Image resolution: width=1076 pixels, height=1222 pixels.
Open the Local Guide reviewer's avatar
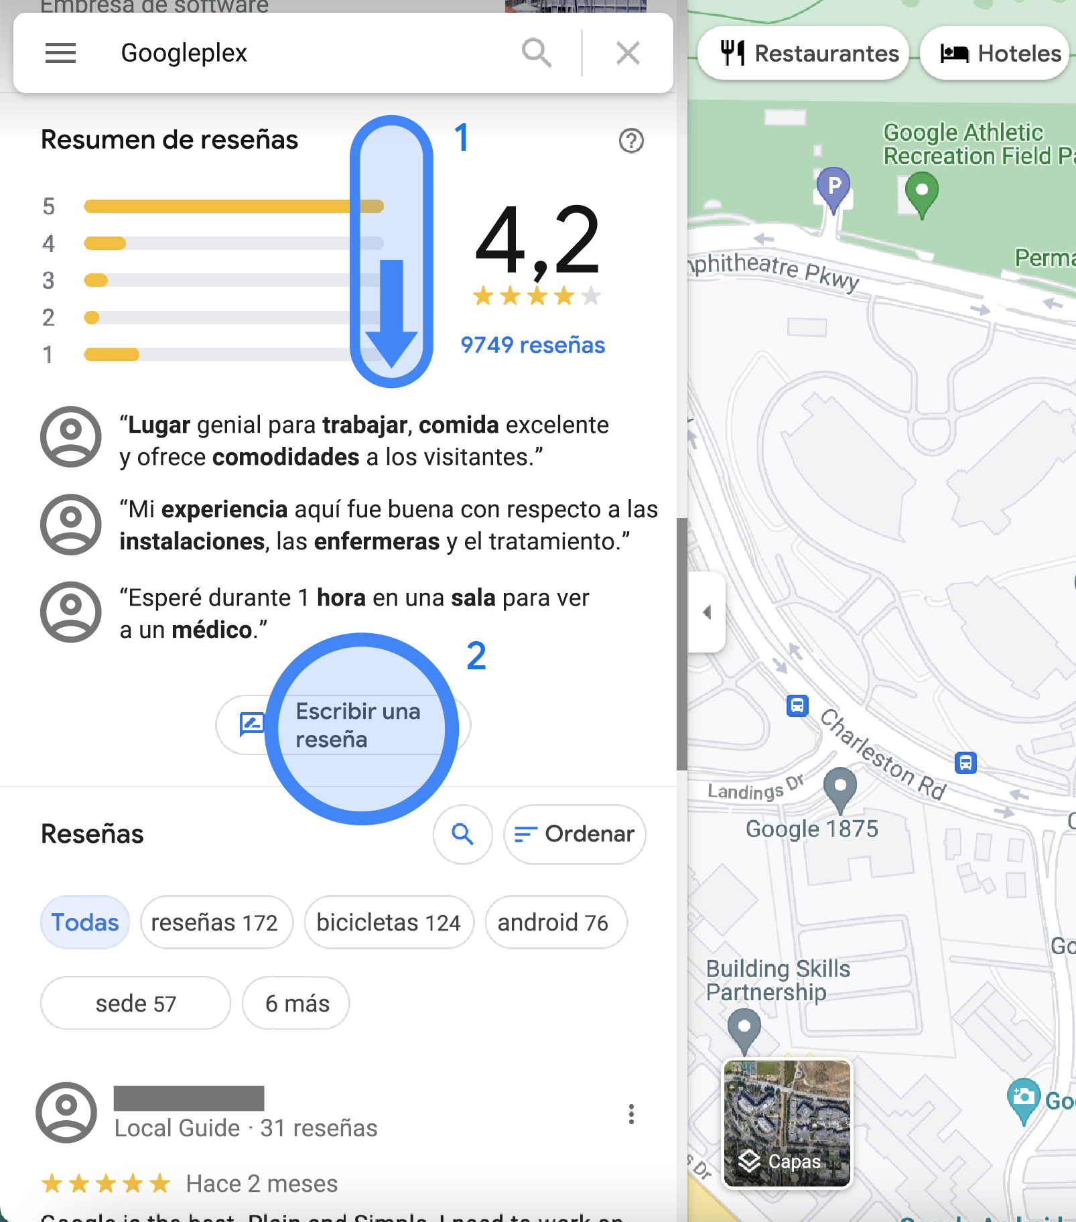66,1113
